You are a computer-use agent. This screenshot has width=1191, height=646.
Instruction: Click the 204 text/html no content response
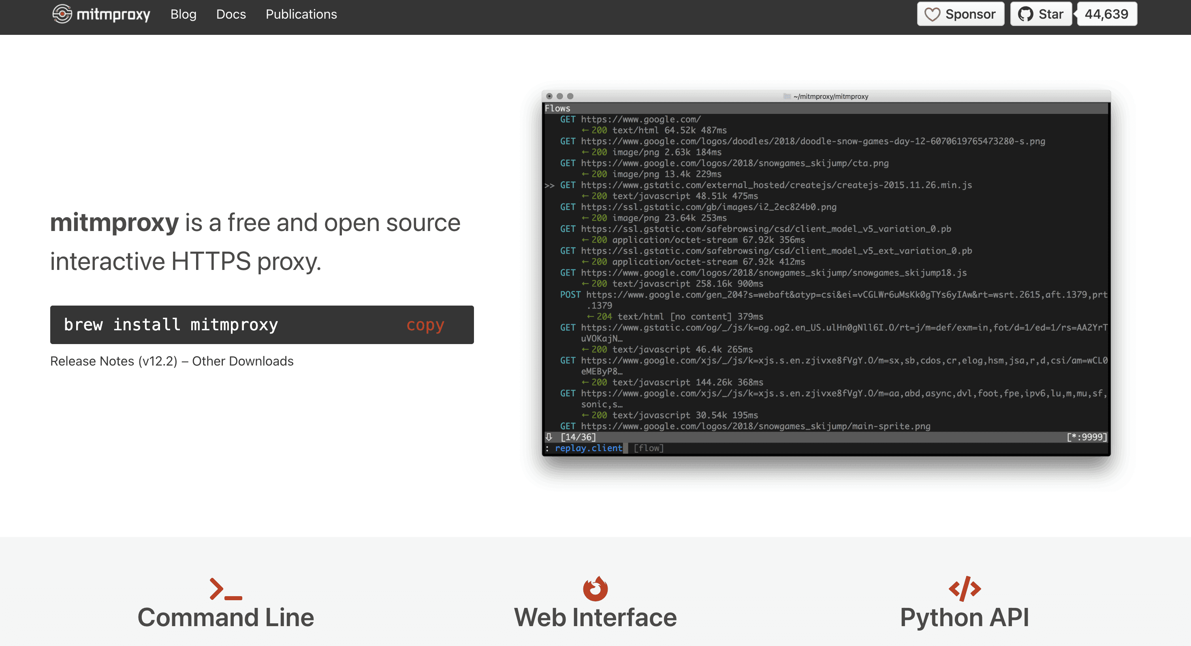pyautogui.click(x=675, y=316)
